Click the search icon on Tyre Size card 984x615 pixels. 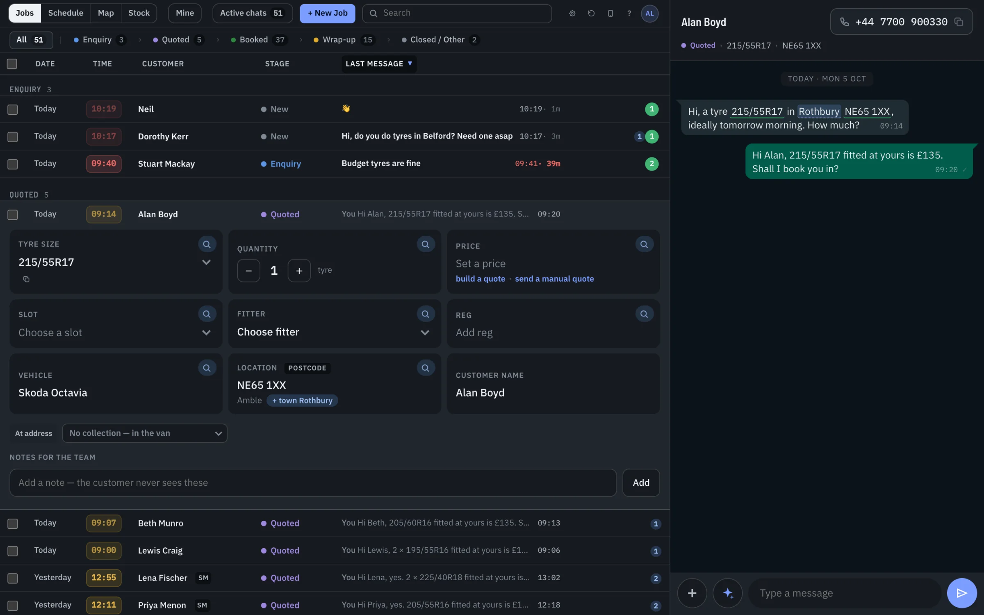[x=207, y=244]
